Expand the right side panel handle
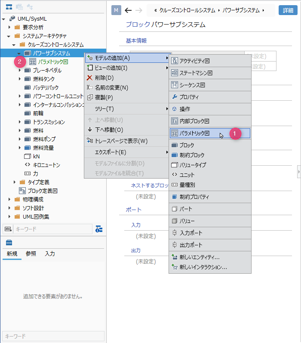 tap(298, 172)
